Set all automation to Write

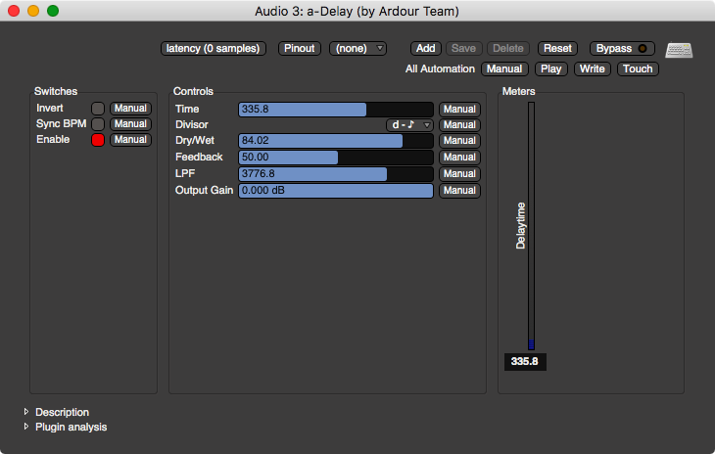[x=592, y=69]
